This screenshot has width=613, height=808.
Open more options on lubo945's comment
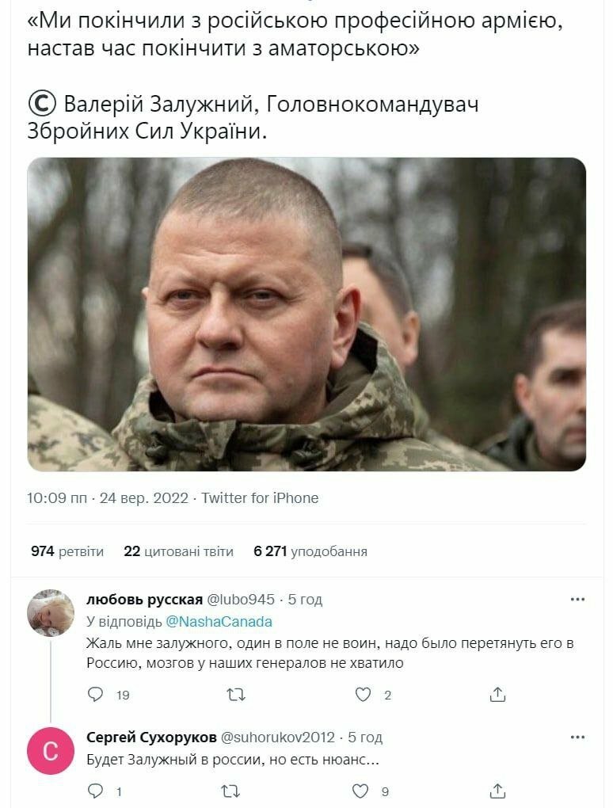coord(577,600)
